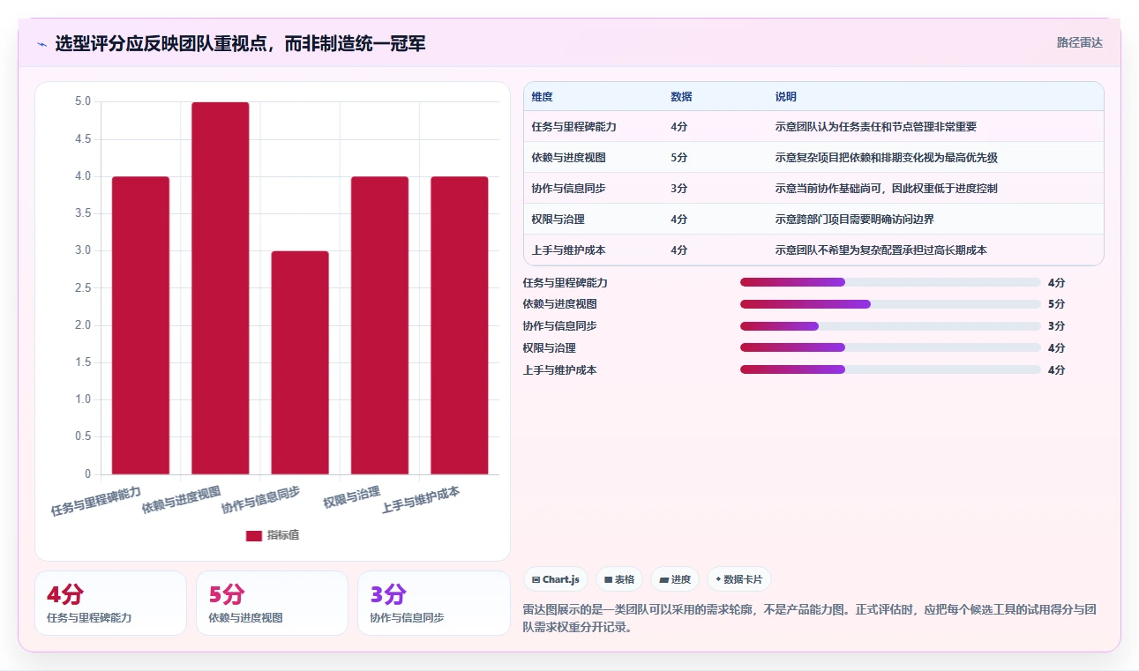This screenshot has width=1139, height=671.
Task: Select the Chart.js tag chip
Action: 556,579
